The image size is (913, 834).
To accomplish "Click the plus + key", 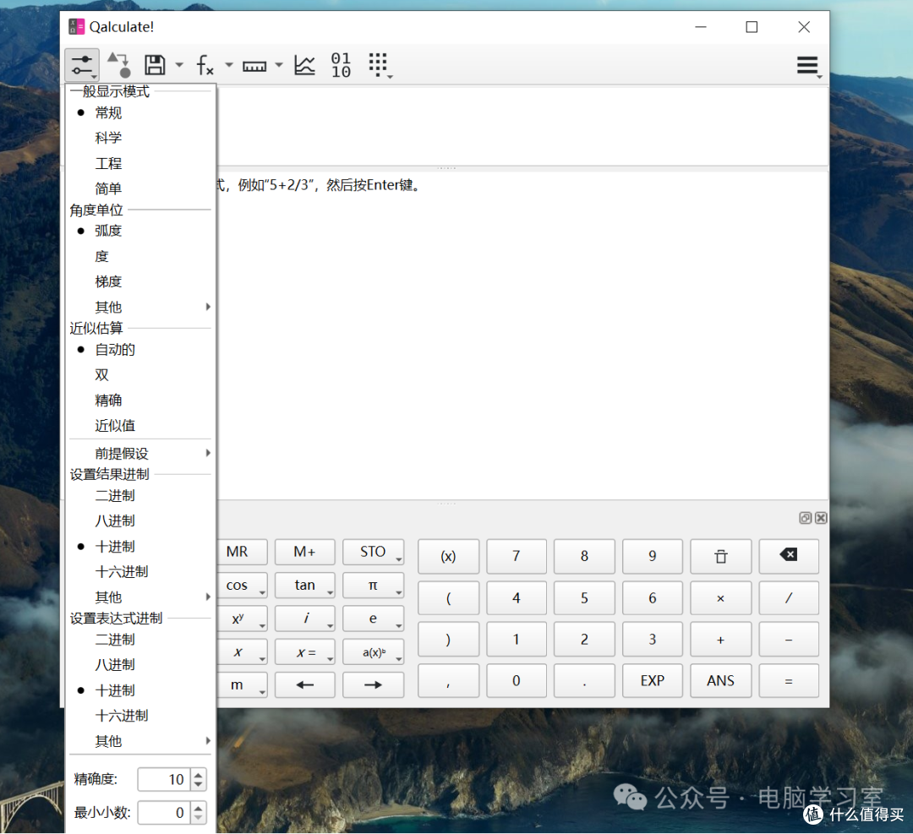I will pos(721,640).
